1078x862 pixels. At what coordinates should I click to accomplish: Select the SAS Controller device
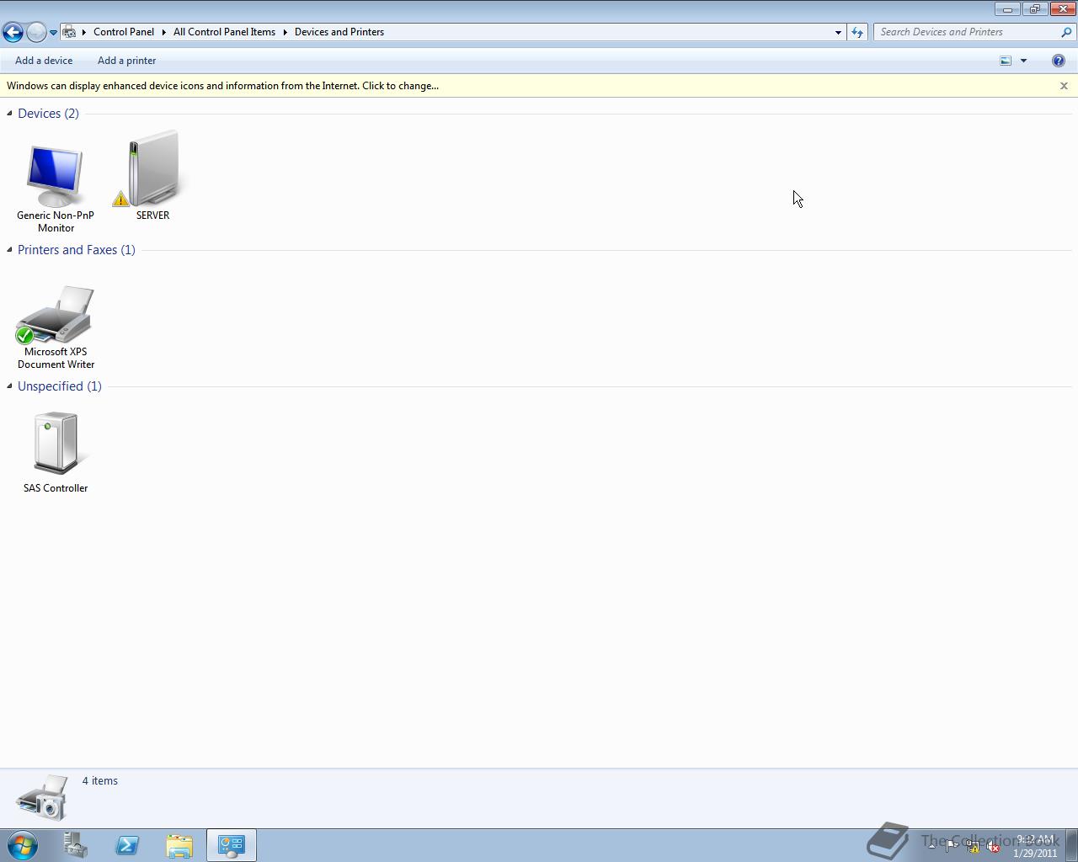pos(56,452)
